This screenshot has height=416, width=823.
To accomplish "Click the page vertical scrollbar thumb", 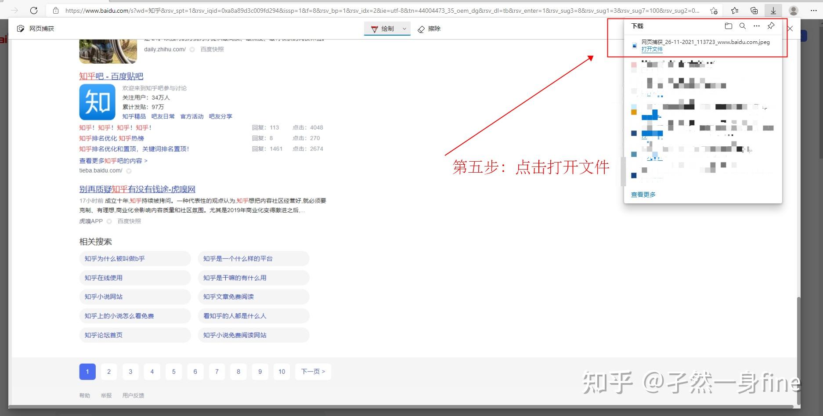I will [x=798, y=350].
